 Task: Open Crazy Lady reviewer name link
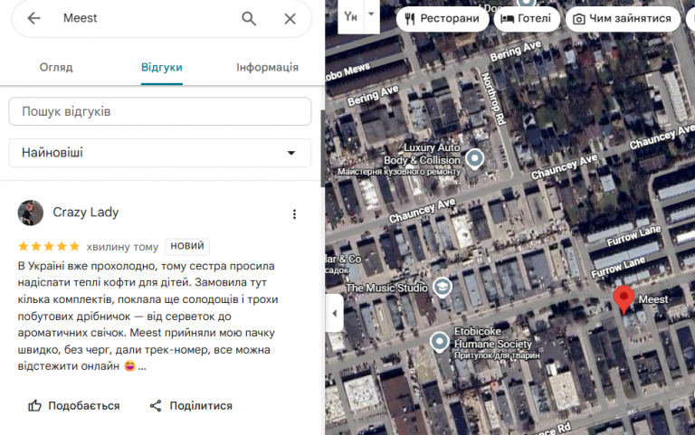tap(86, 213)
